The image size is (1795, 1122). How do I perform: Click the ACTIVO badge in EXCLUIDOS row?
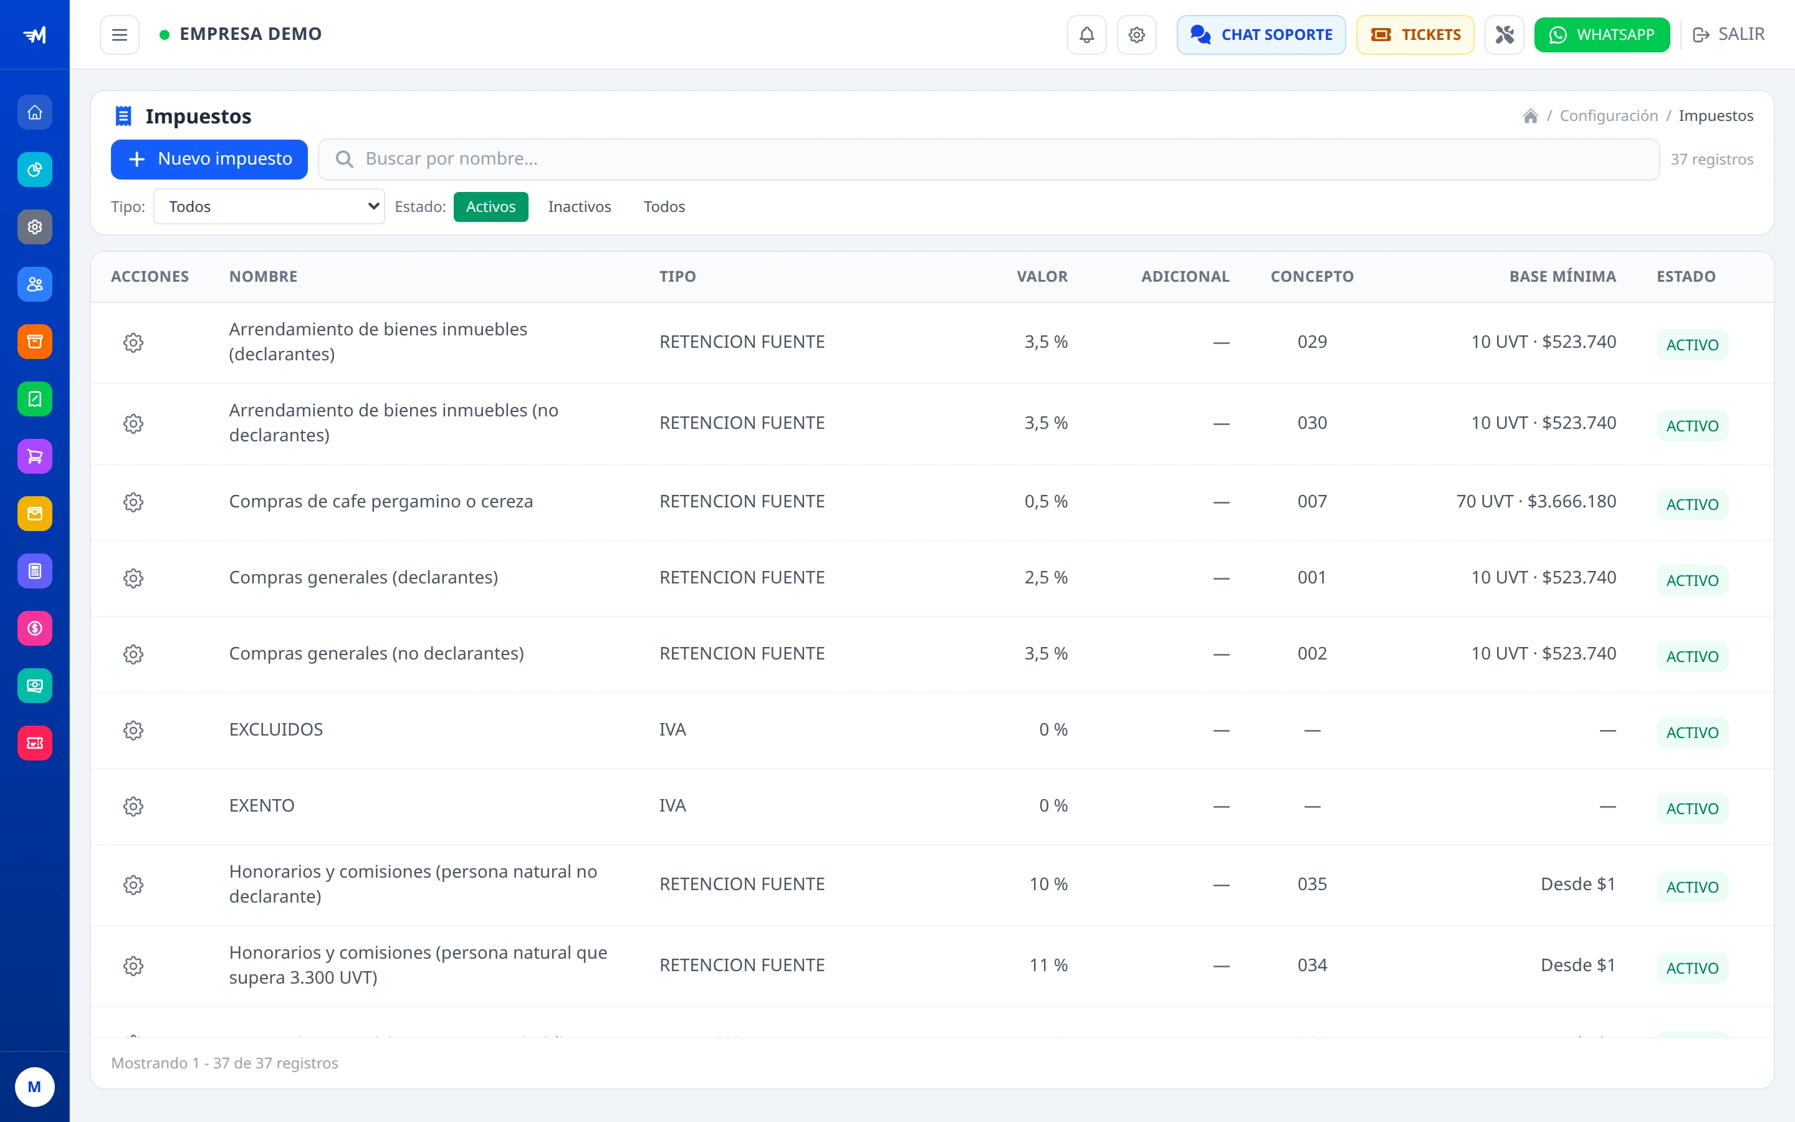click(x=1692, y=732)
